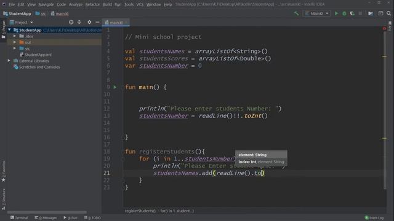Image resolution: width=394 pixels, height=221 pixels.
Task: Open the Edit menu
Action: point(21,4)
